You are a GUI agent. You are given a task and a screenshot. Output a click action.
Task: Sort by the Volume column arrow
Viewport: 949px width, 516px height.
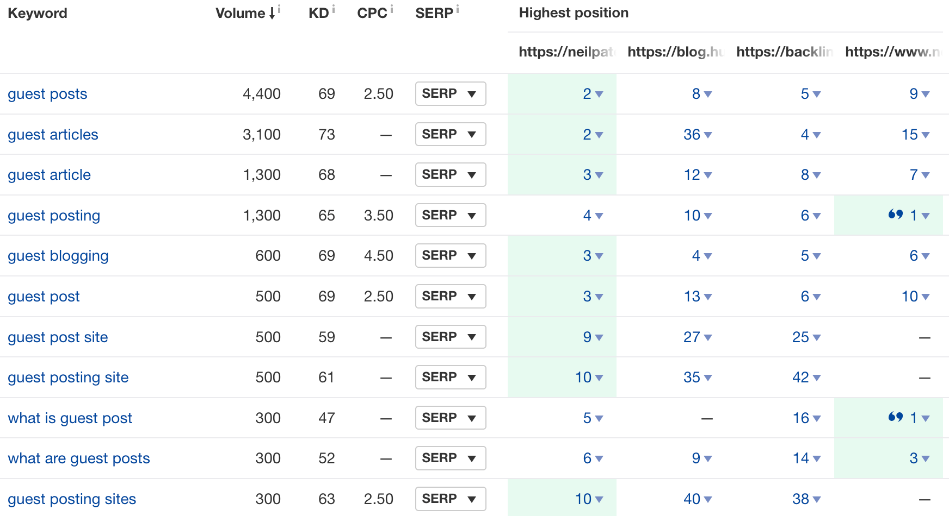point(272,14)
